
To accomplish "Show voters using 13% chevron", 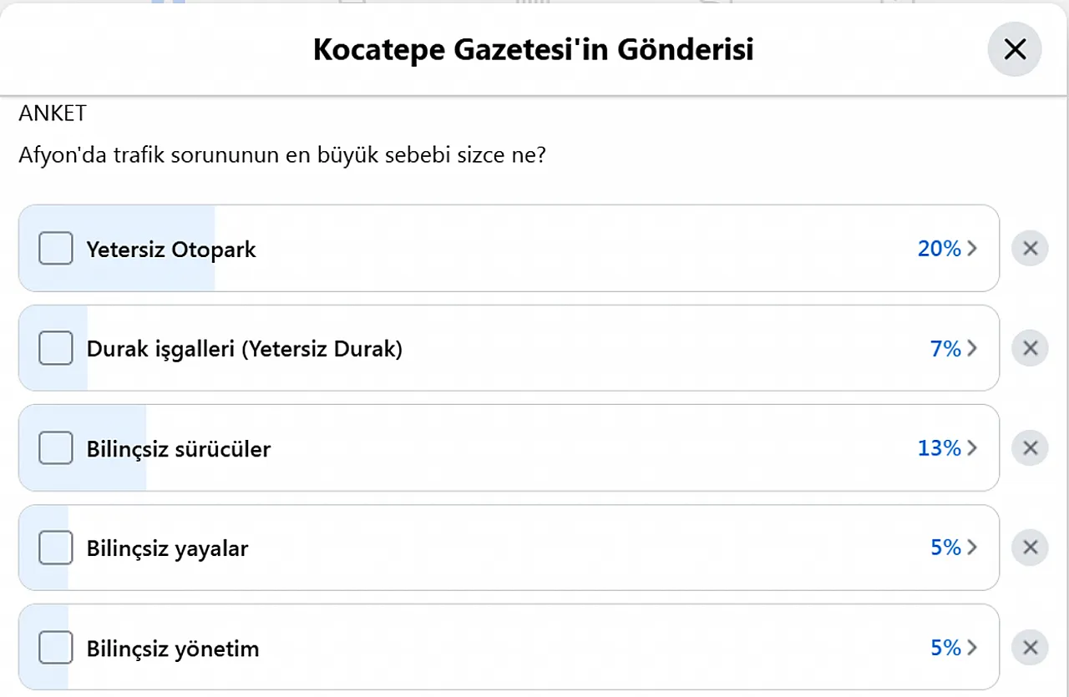I will 972,448.
